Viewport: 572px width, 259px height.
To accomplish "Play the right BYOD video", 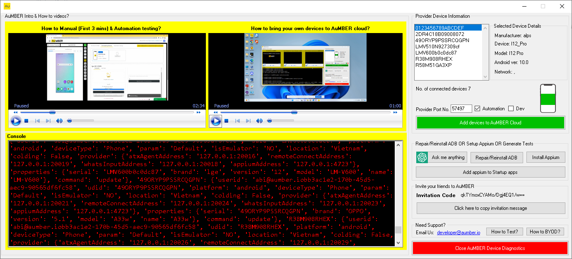I will pyautogui.click(x=216, y=121).
